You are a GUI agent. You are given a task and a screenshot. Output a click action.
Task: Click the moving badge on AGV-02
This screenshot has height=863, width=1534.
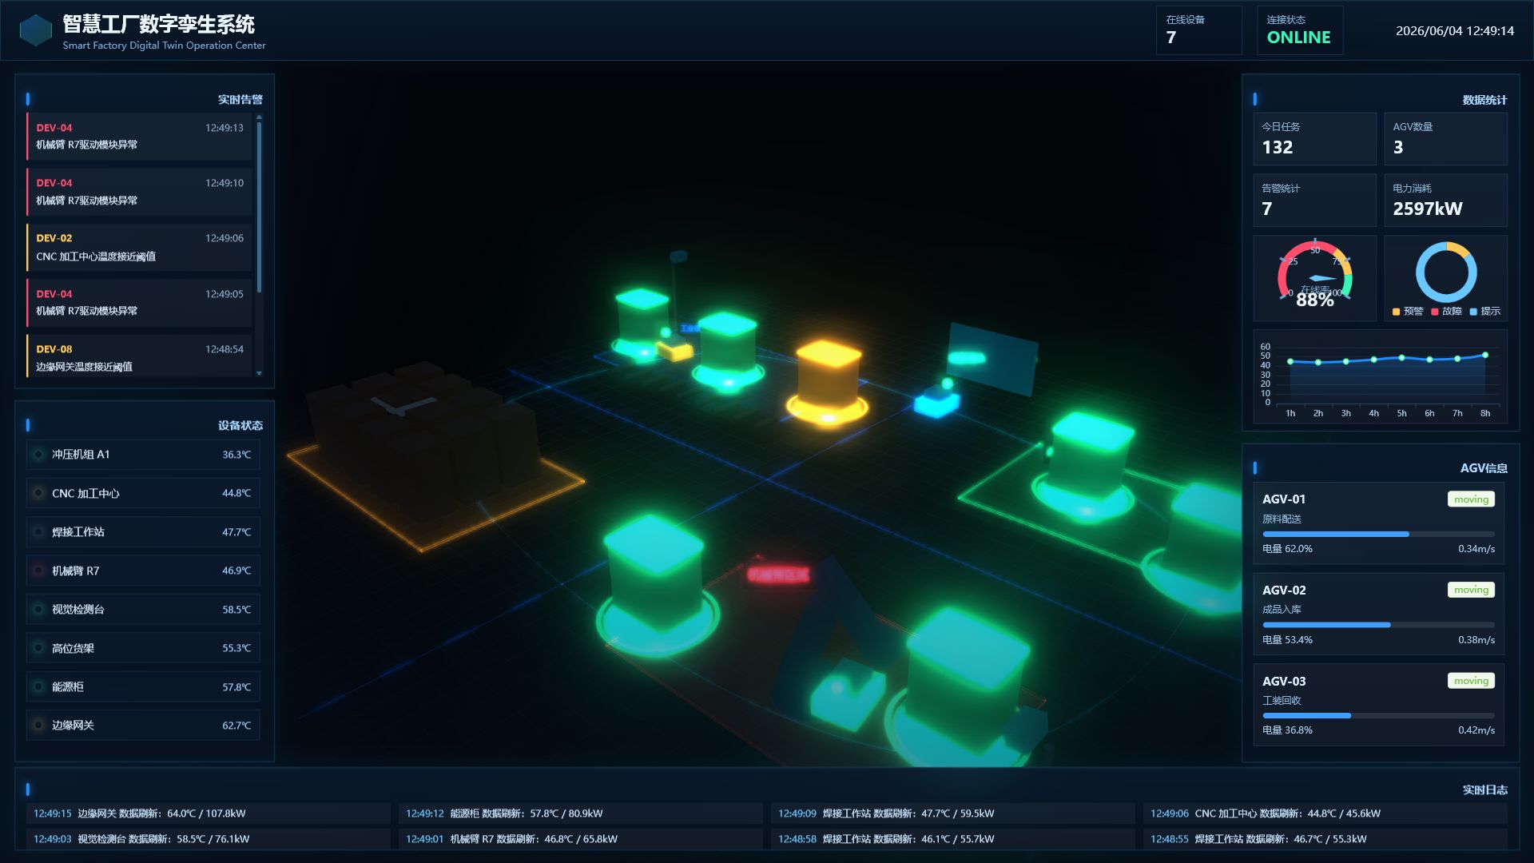tap(1471, 590)
